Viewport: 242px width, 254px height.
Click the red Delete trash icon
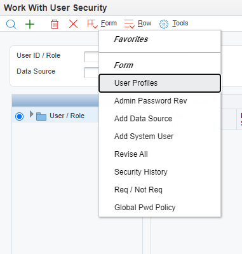coord(55,24)
